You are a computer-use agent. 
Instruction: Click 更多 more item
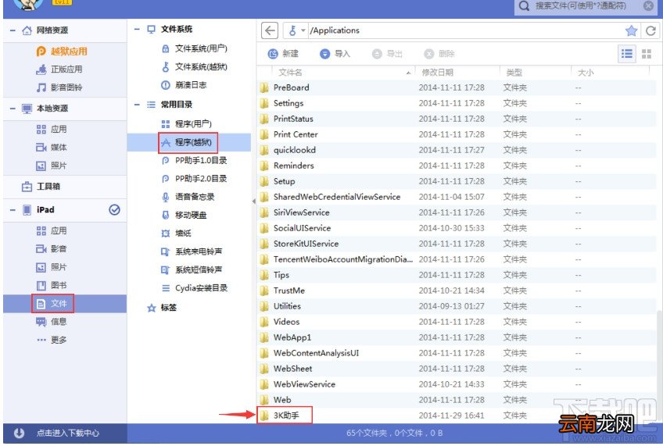coord(52,340)
